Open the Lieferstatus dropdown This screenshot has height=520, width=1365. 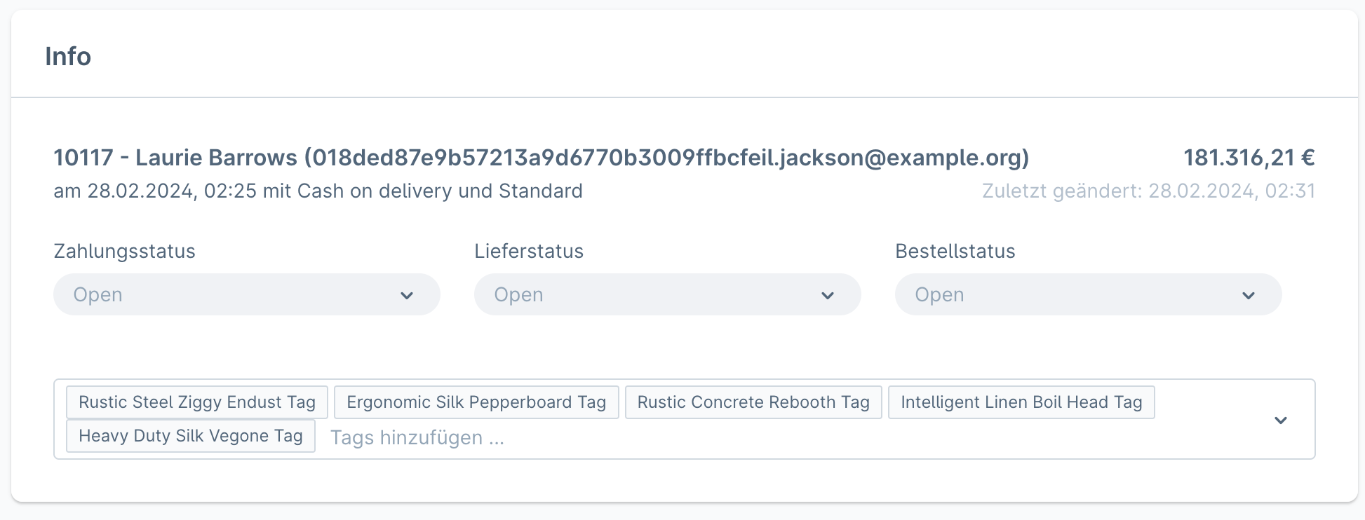coord(666,294)
